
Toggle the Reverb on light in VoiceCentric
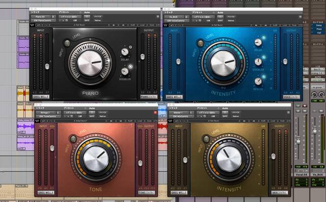264,77
